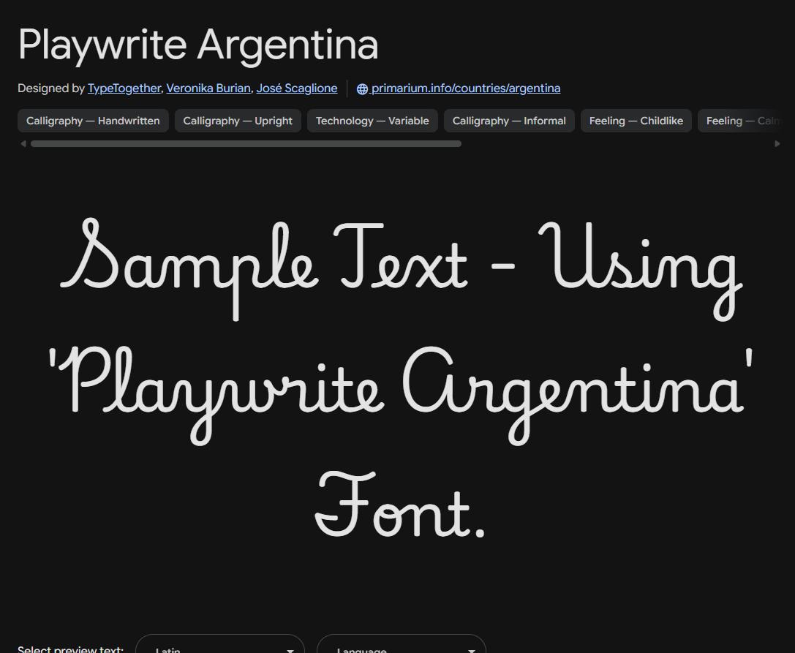Select Feeling — Childlike tag
The width and height of the screenshot is (795, 653).
point(636,121)
